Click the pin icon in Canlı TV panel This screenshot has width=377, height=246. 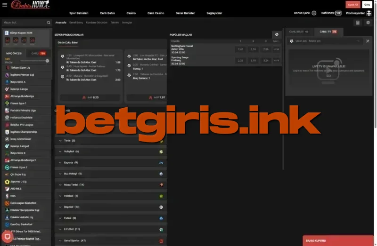click(x=368, y=41)
